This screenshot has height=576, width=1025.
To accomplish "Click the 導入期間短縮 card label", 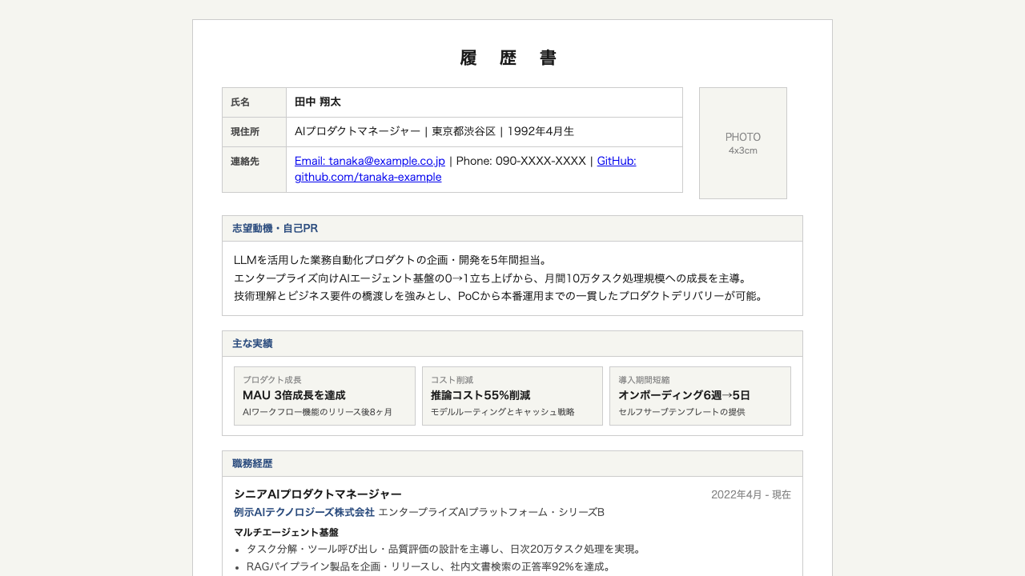I will [x=644, y=380].
